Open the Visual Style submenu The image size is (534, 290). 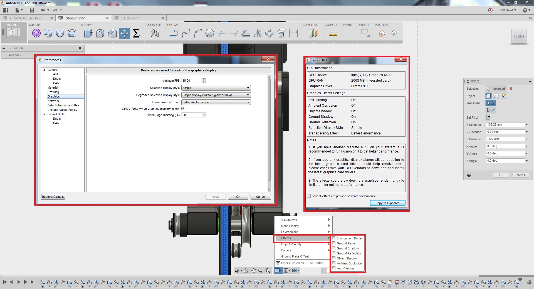coord(303,220)
